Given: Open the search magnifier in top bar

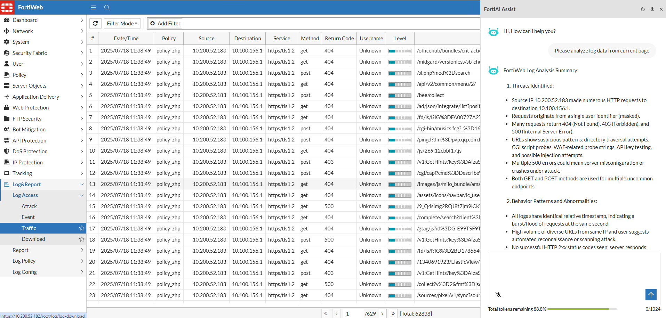Looking at the screenshot, I should click(107, 7).
